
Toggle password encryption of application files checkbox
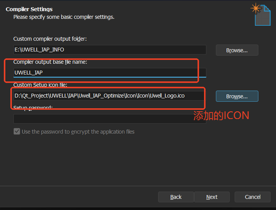17,131
